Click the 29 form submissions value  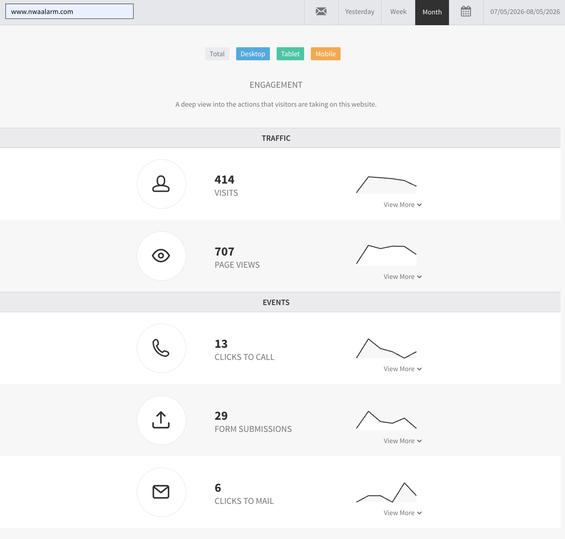[x=221, y=416]
